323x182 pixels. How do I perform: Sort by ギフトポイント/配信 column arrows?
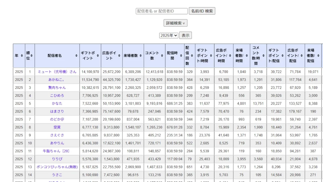pyautogui.click(x=282, y=56)
